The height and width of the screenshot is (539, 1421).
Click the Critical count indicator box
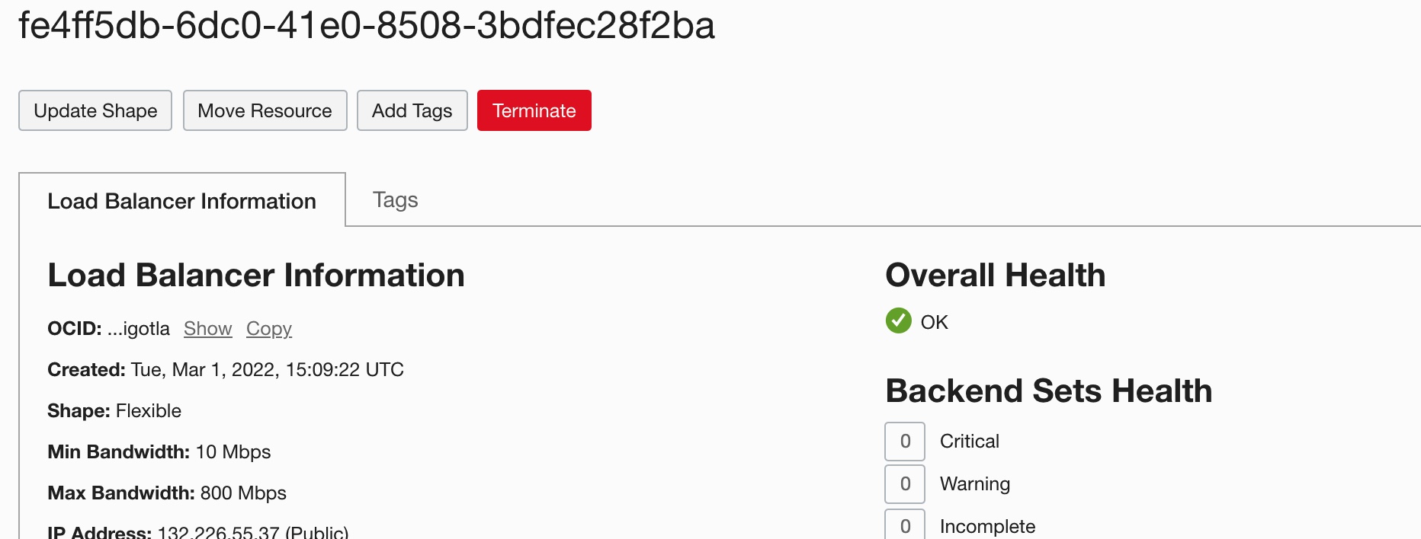[x=904, y=441]
